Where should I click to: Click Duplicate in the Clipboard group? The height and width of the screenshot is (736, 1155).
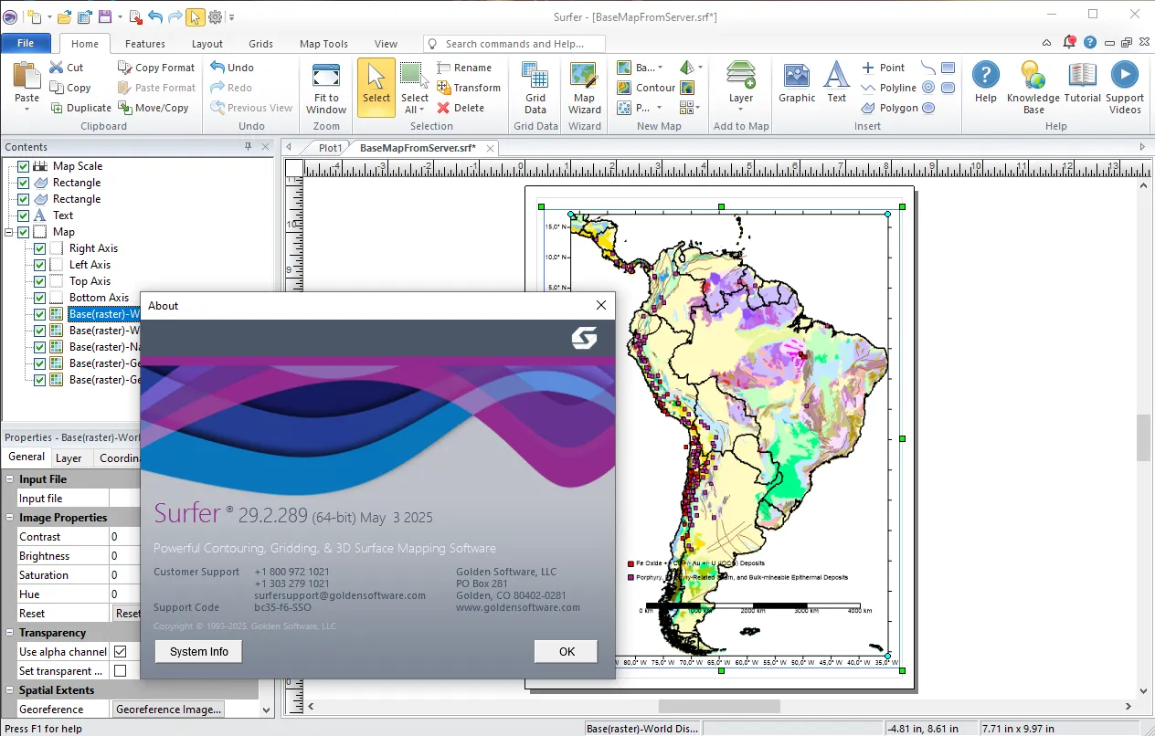pos(79,108)
